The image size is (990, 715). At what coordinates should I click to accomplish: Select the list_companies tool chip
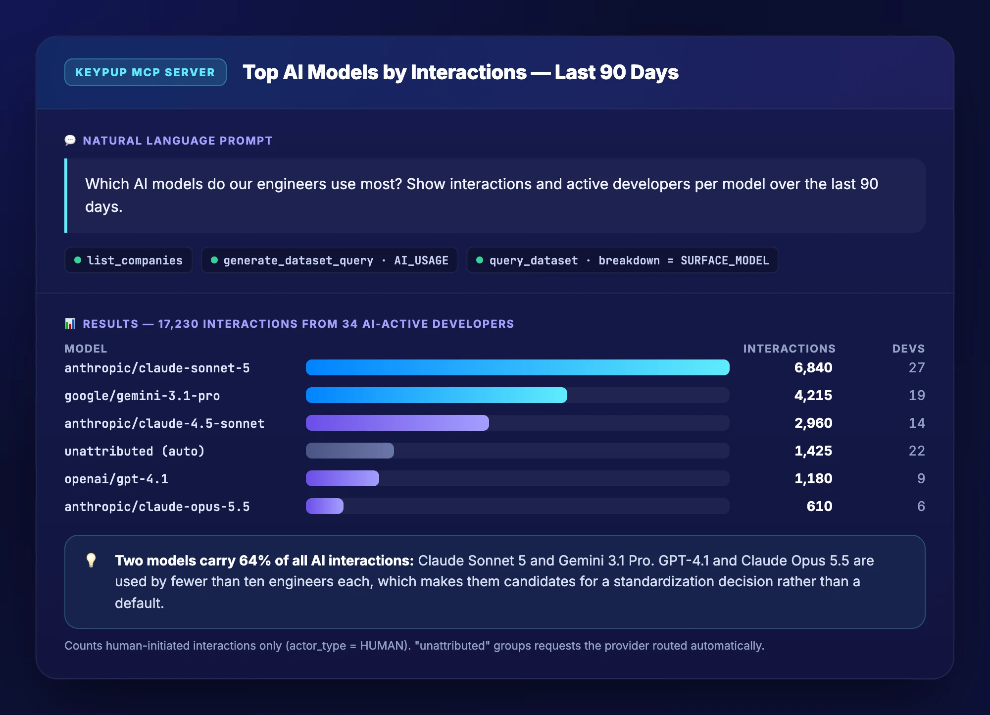pyautogui.click(x=129, y=260)
